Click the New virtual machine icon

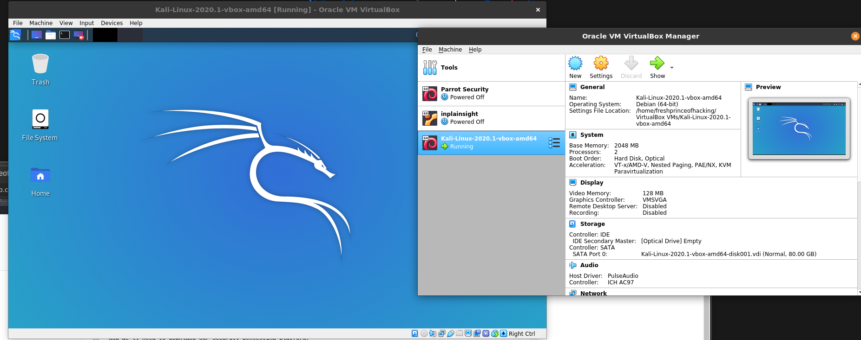(x=575, y=63)
